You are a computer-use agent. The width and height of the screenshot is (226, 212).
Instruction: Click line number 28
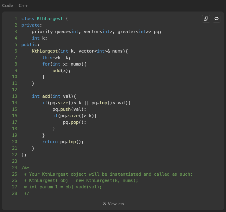pyautogui.click(x=14, y=193)
